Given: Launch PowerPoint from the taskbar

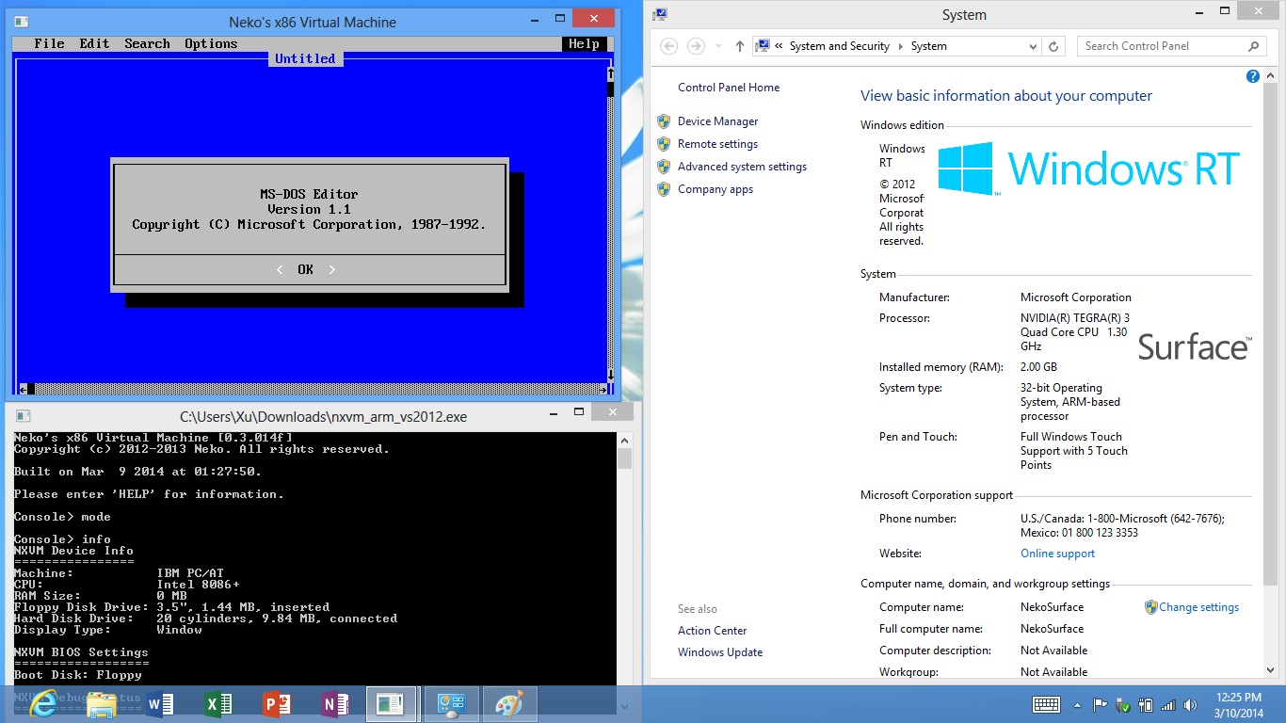Looking at the screenshot, I should [x=277, y=703].
